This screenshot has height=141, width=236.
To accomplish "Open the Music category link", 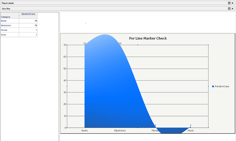I will tap(4, 35).
